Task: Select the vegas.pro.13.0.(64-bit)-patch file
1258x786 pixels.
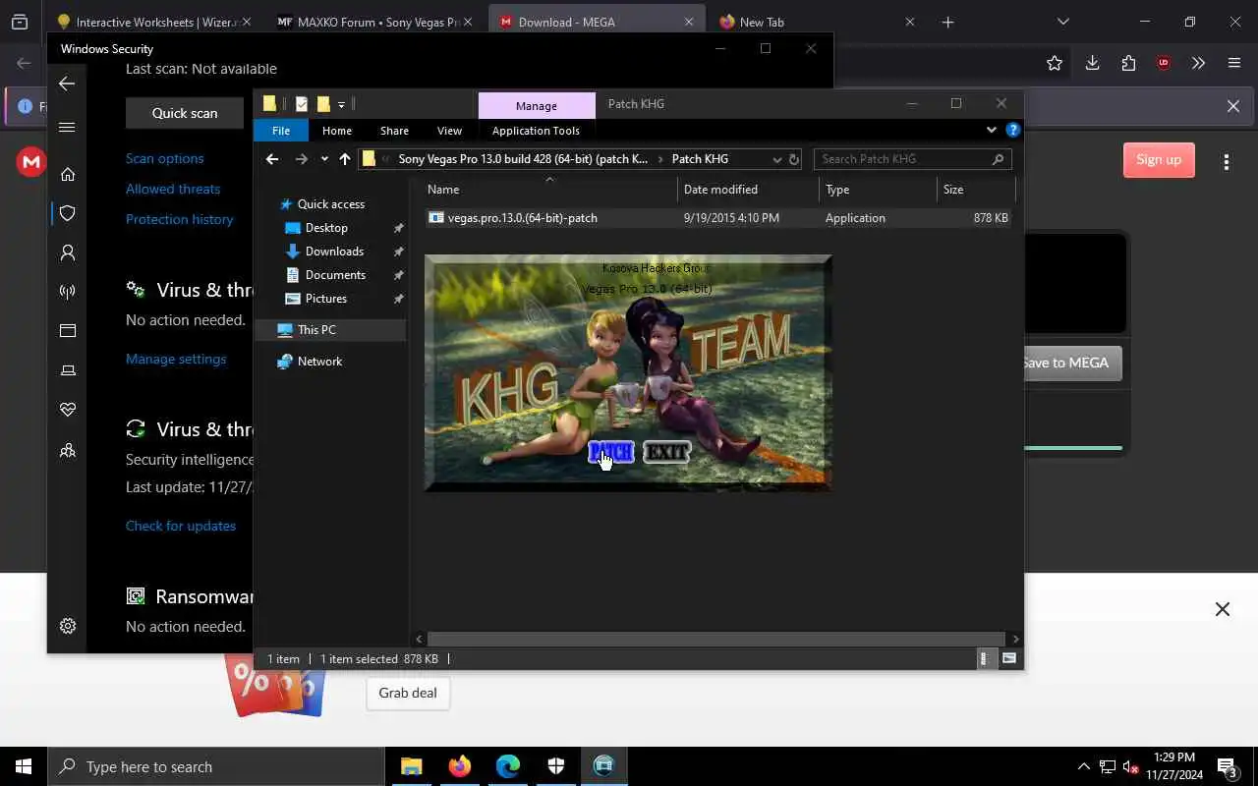Action: (x=718, y=218)
